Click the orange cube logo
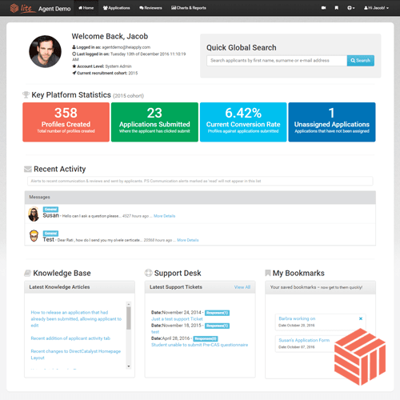The width and height of the screenshot is (400, 400). [x=360, y=357]
